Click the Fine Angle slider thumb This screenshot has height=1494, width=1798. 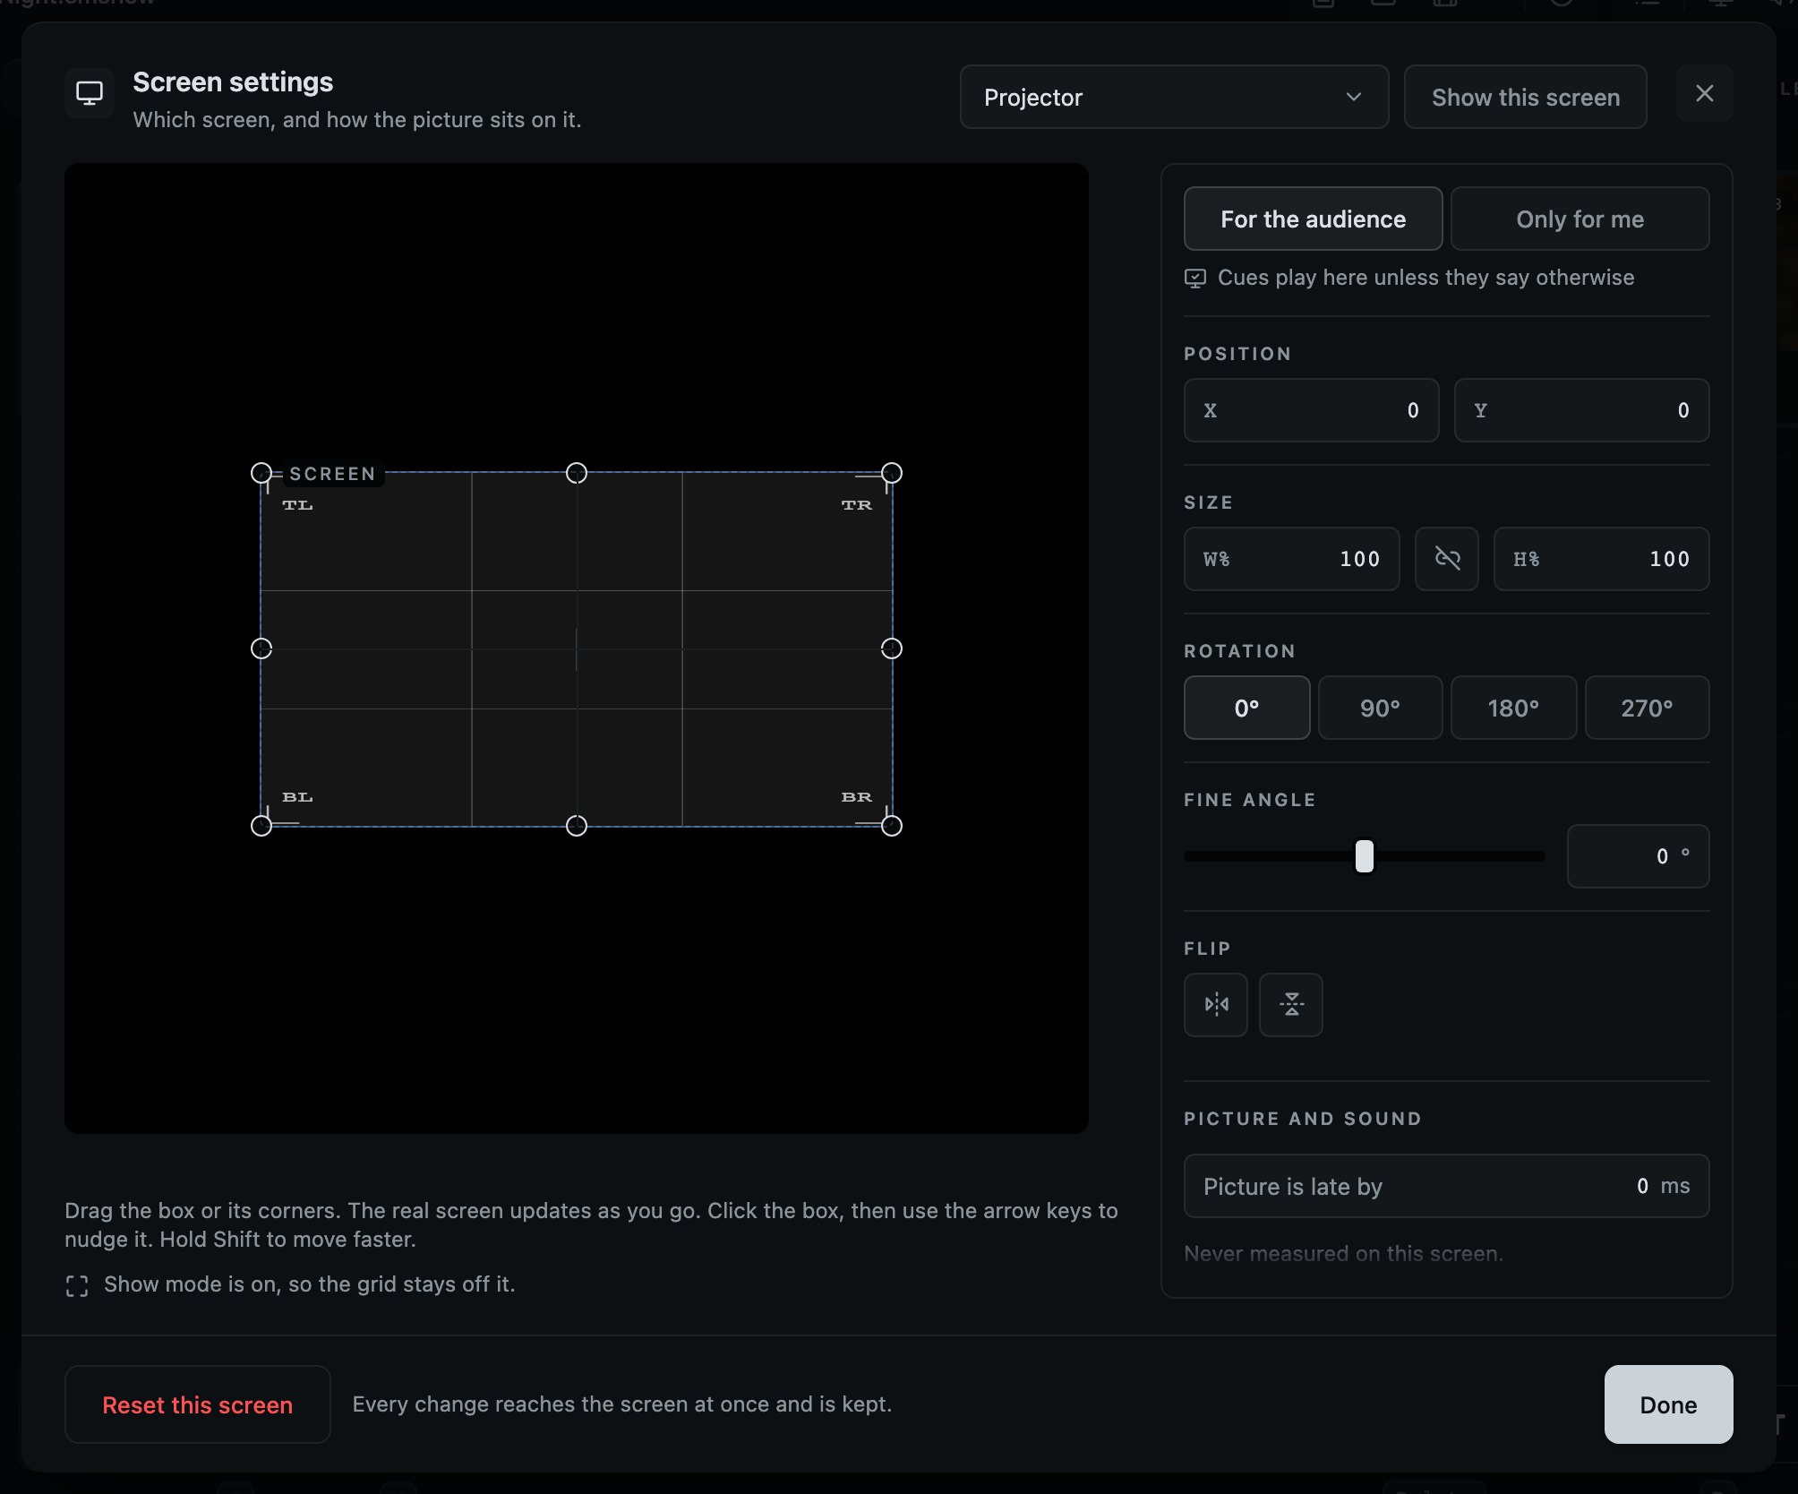(x=1364, y=856)
